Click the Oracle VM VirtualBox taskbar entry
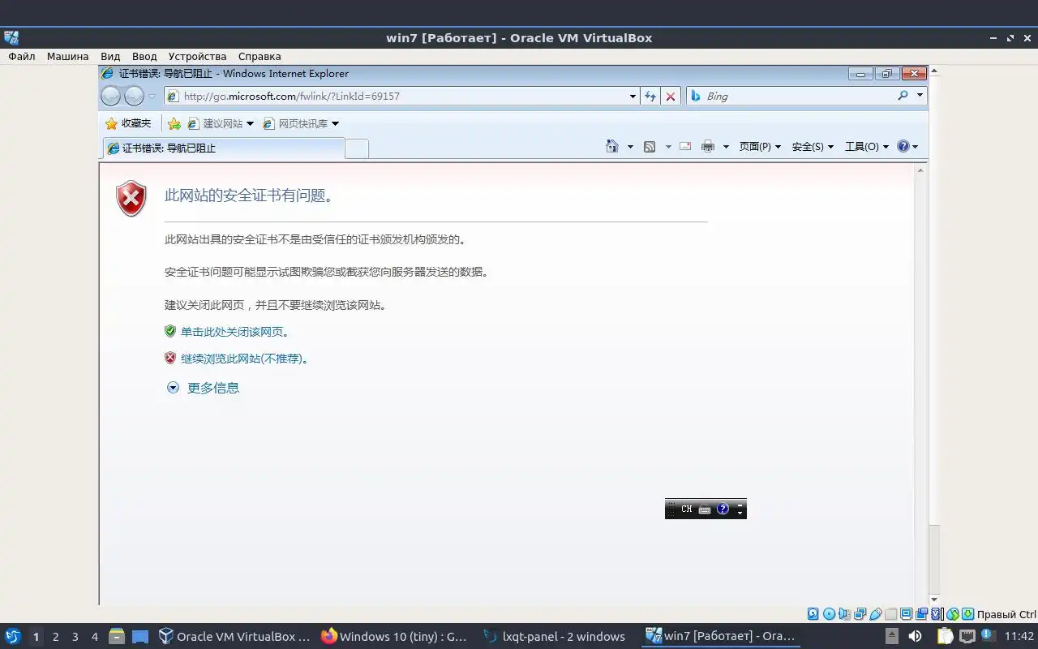 [x=234, y=637]
